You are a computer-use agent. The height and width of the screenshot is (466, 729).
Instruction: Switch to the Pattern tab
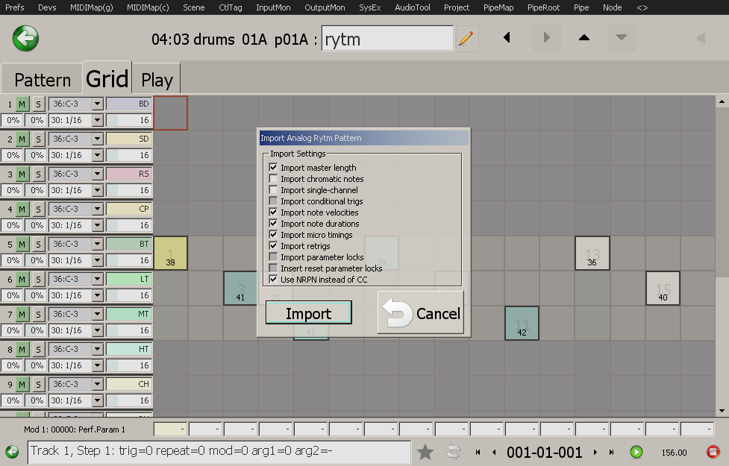[43, 80]
